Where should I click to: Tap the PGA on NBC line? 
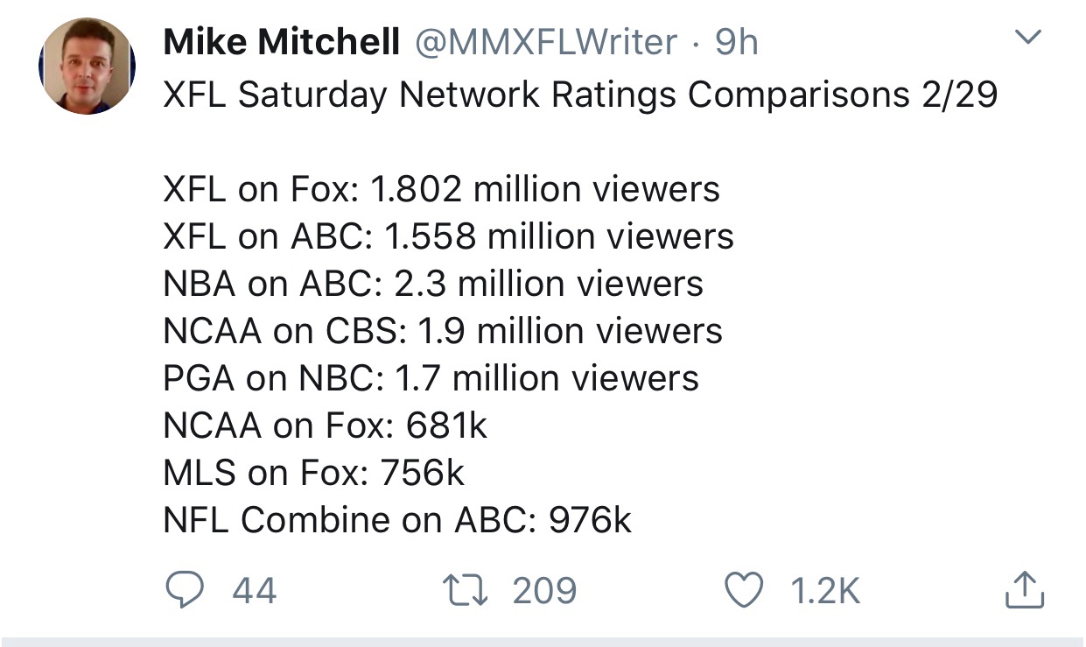point(431,378)
